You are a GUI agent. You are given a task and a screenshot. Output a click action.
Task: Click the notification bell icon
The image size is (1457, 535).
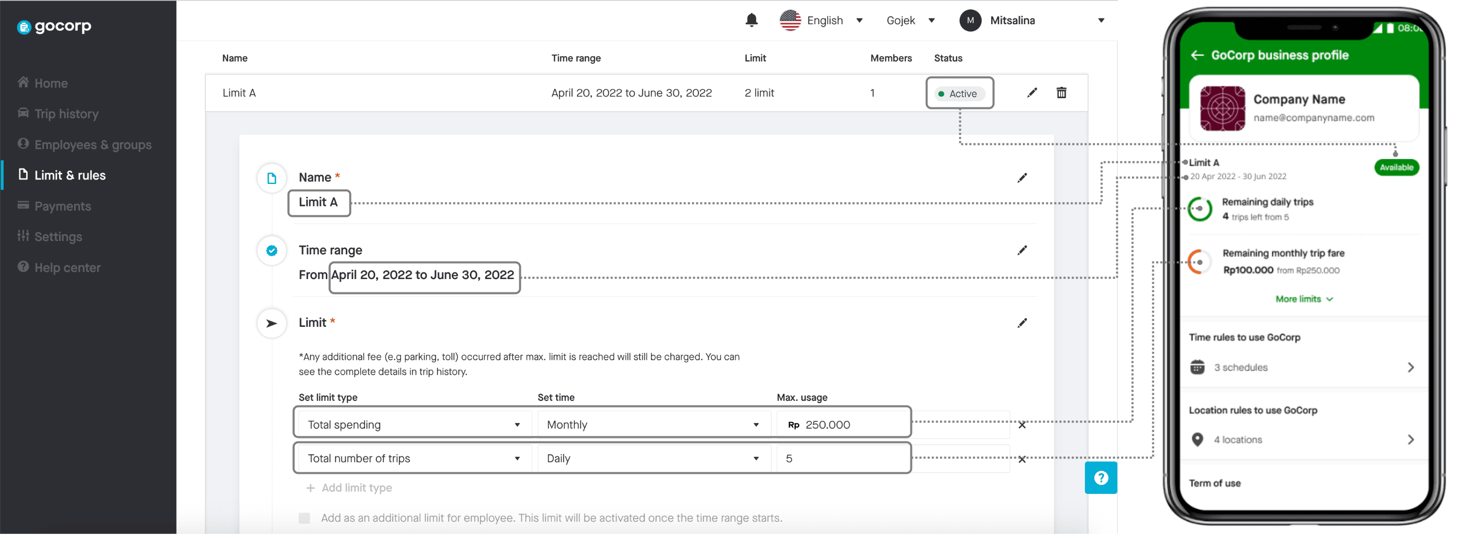[751, 21]
